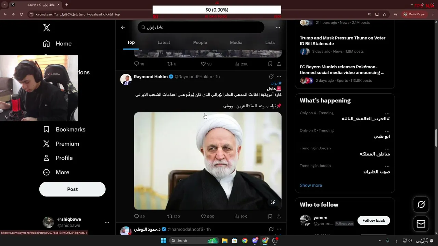Open floating Messages envelope button
The width and height of the screenshot is (438, 246).
[421, 224]
